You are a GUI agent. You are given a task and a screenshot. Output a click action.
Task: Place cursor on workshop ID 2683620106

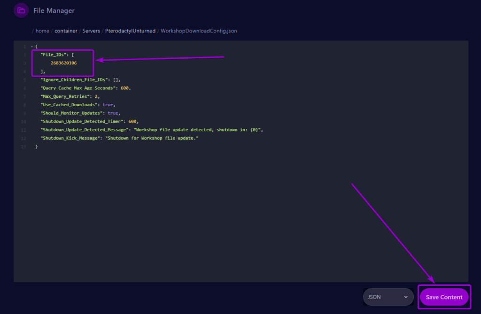64,63
